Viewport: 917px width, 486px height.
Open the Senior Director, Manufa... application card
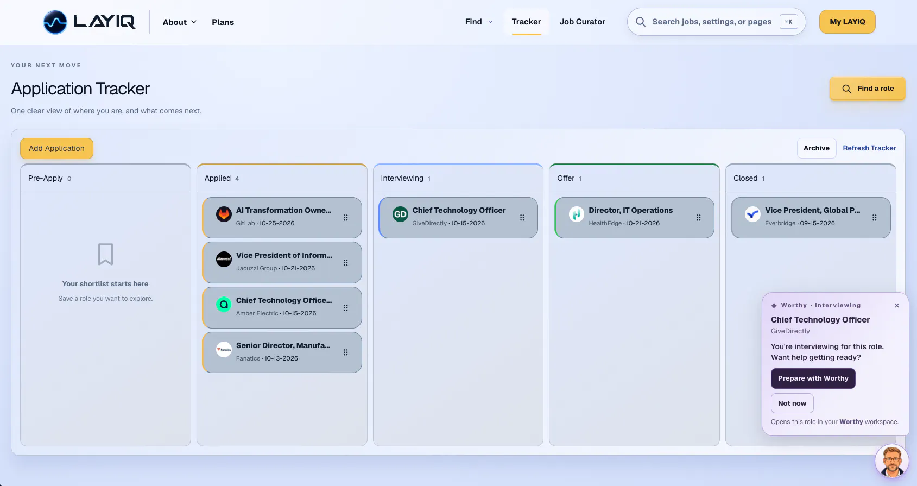pos(282,352)
